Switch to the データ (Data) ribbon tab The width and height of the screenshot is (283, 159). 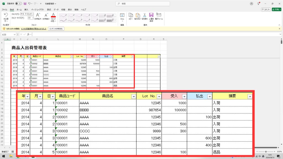(56, 9)
